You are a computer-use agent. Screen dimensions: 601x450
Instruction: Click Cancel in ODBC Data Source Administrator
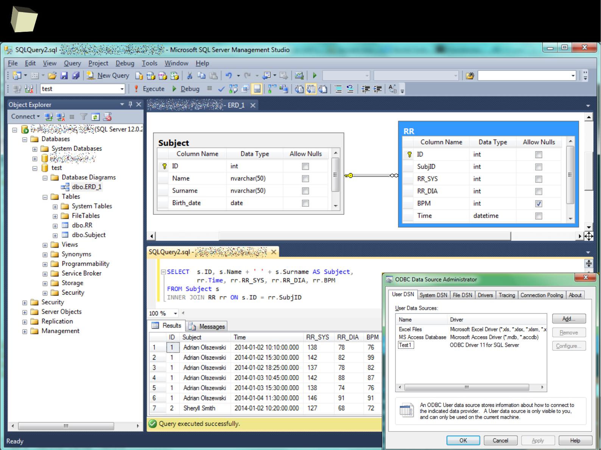(500, 441)
